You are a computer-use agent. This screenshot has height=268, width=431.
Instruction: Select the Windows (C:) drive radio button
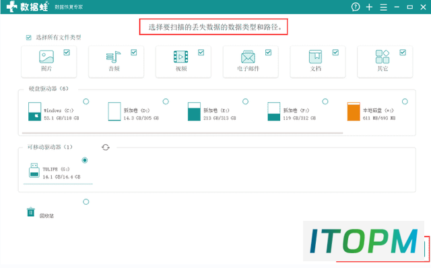tap(86, 102)
